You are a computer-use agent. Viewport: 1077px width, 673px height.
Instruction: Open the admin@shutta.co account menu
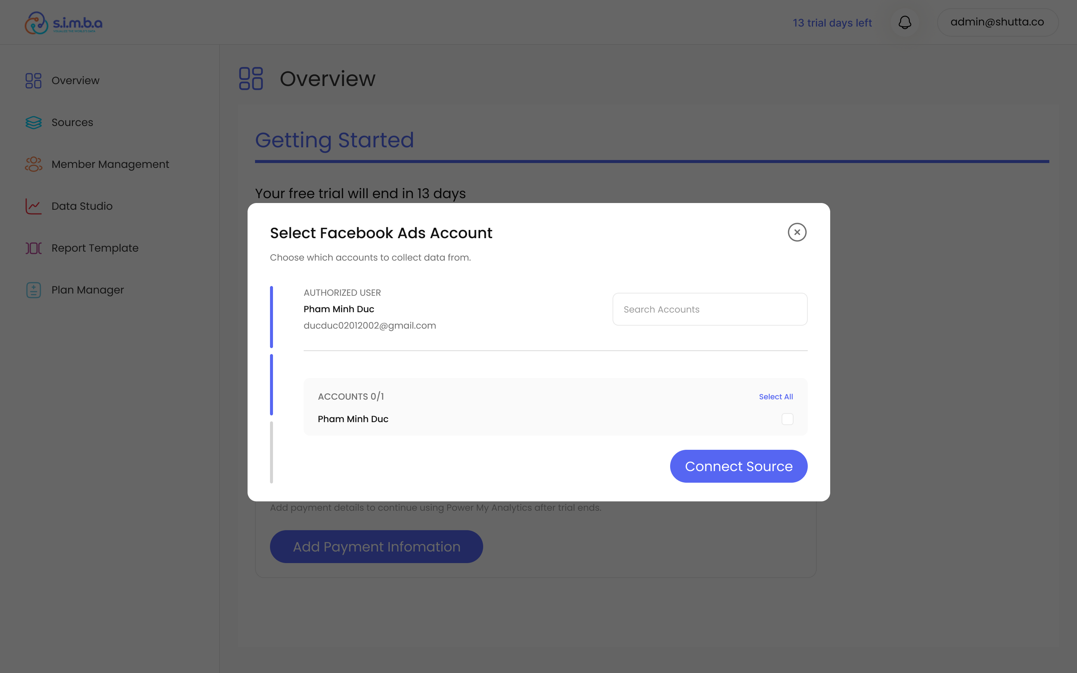pyautogui.click(x=998, y=22)
